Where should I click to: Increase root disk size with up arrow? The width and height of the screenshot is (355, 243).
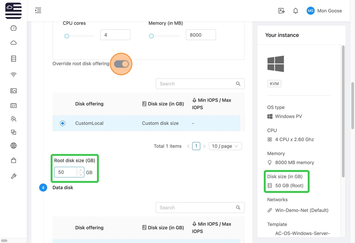pyautogui.click(x=81, y=170)
